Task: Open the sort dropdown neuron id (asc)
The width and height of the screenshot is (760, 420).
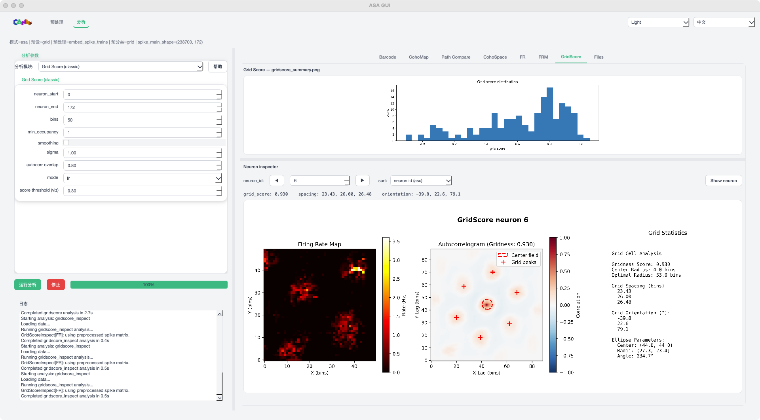Action: 421,181
